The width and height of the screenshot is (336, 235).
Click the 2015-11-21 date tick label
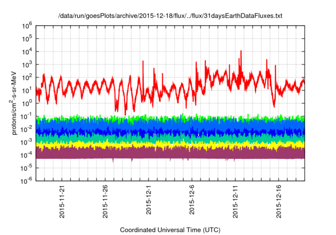click(62, 201)
